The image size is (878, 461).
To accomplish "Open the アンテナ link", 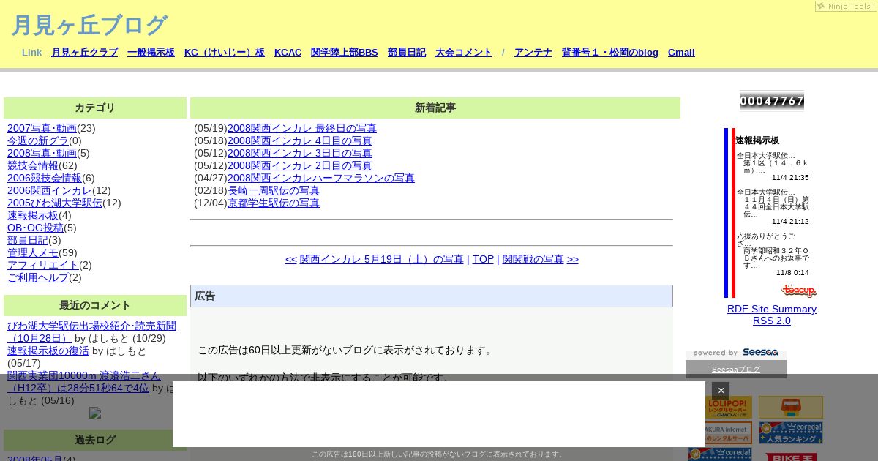I will (x=533, y=53).
